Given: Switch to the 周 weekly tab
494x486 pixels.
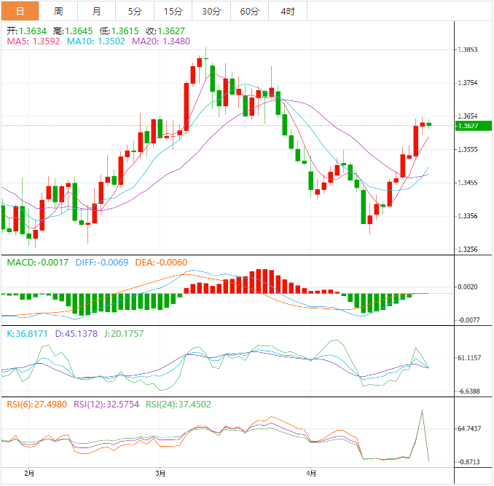Looking at the screenshot, I should point(58,11).
